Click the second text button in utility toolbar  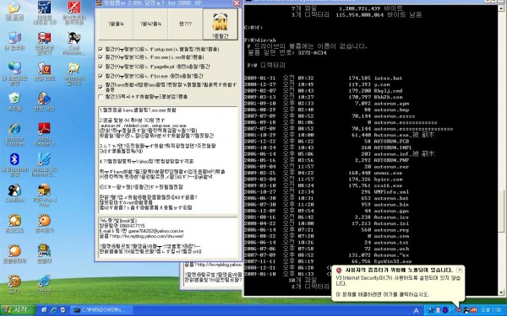[x=150, y=24]
